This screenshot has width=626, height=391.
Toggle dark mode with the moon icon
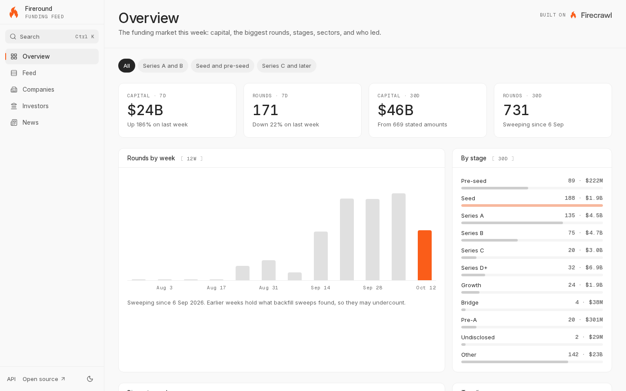click(90, 379)
